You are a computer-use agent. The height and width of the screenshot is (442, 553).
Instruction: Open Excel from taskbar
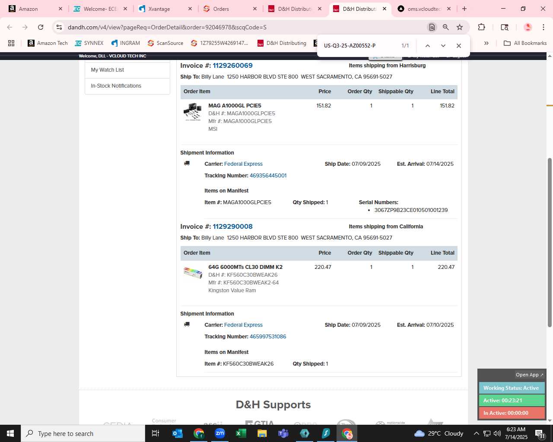coord(241,433)
